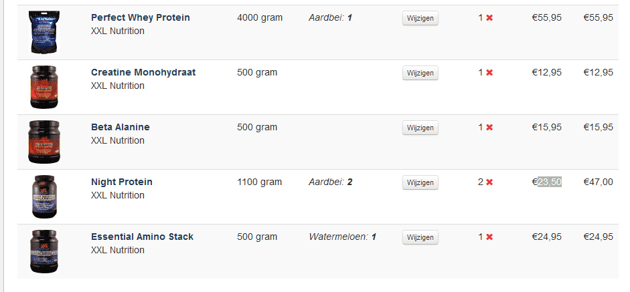Click Night Protein product thumbnail
This screenshot has width=630, height=292.
click(44, 196)
